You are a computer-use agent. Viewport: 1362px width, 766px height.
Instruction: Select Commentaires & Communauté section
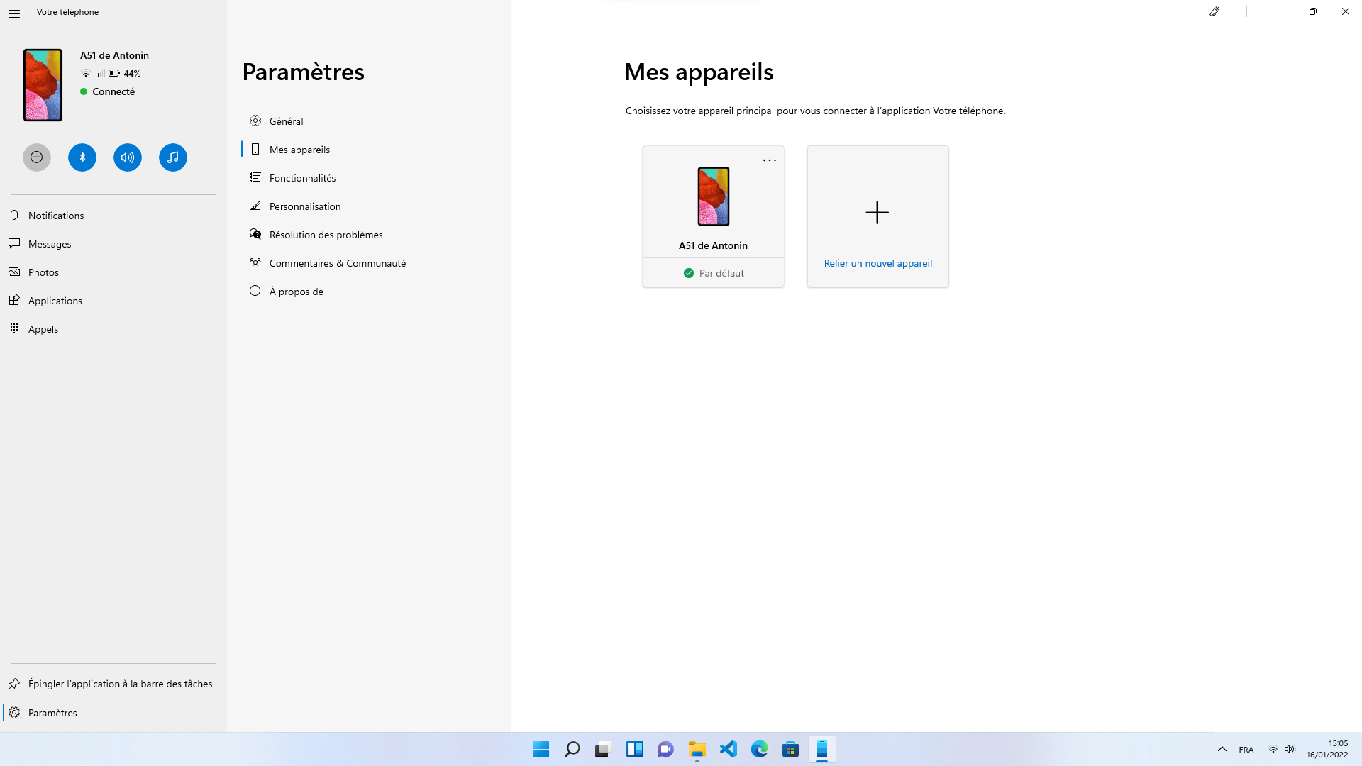tap(369, 263)
